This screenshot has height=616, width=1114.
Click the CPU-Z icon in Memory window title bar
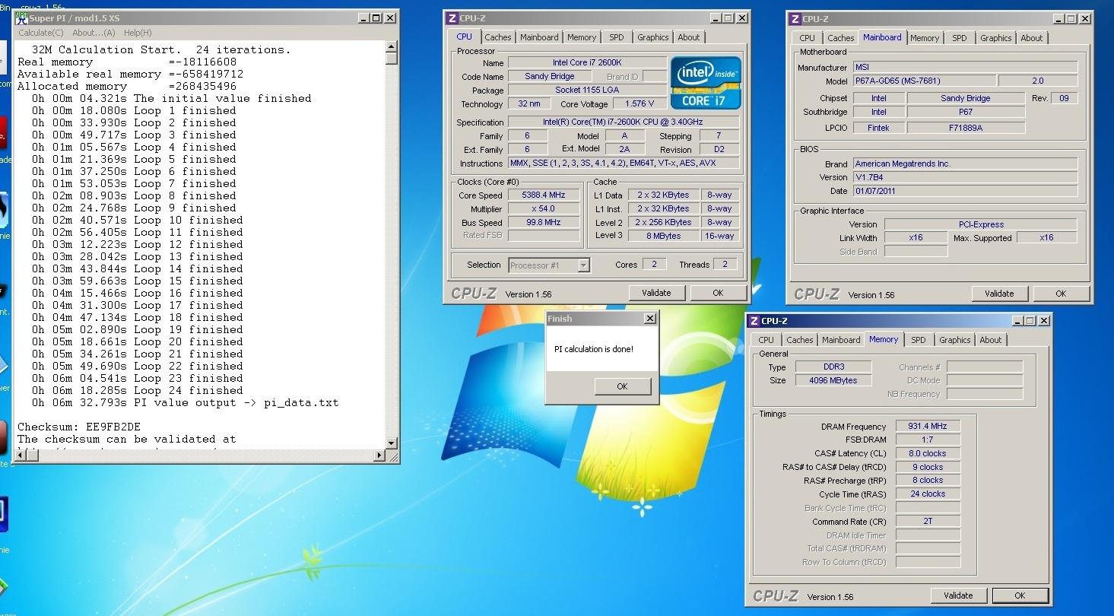pos(754,321)
